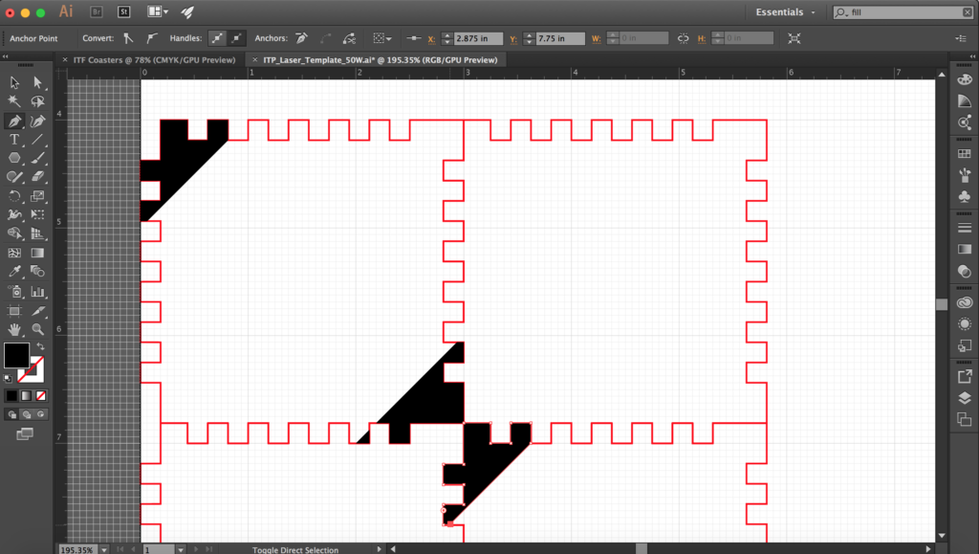Expand the status bar display menu
Viewport: 979px width, 554px height.
tap(379, 549)
